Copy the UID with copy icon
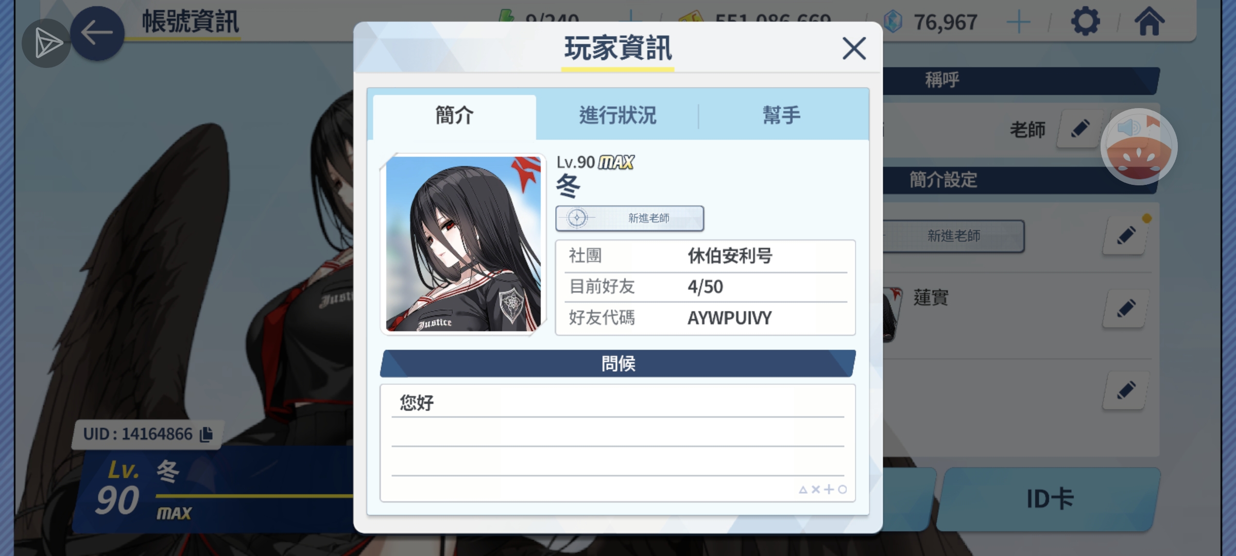The width and height of the screenshot is (1236, 556). pos(206,434)
